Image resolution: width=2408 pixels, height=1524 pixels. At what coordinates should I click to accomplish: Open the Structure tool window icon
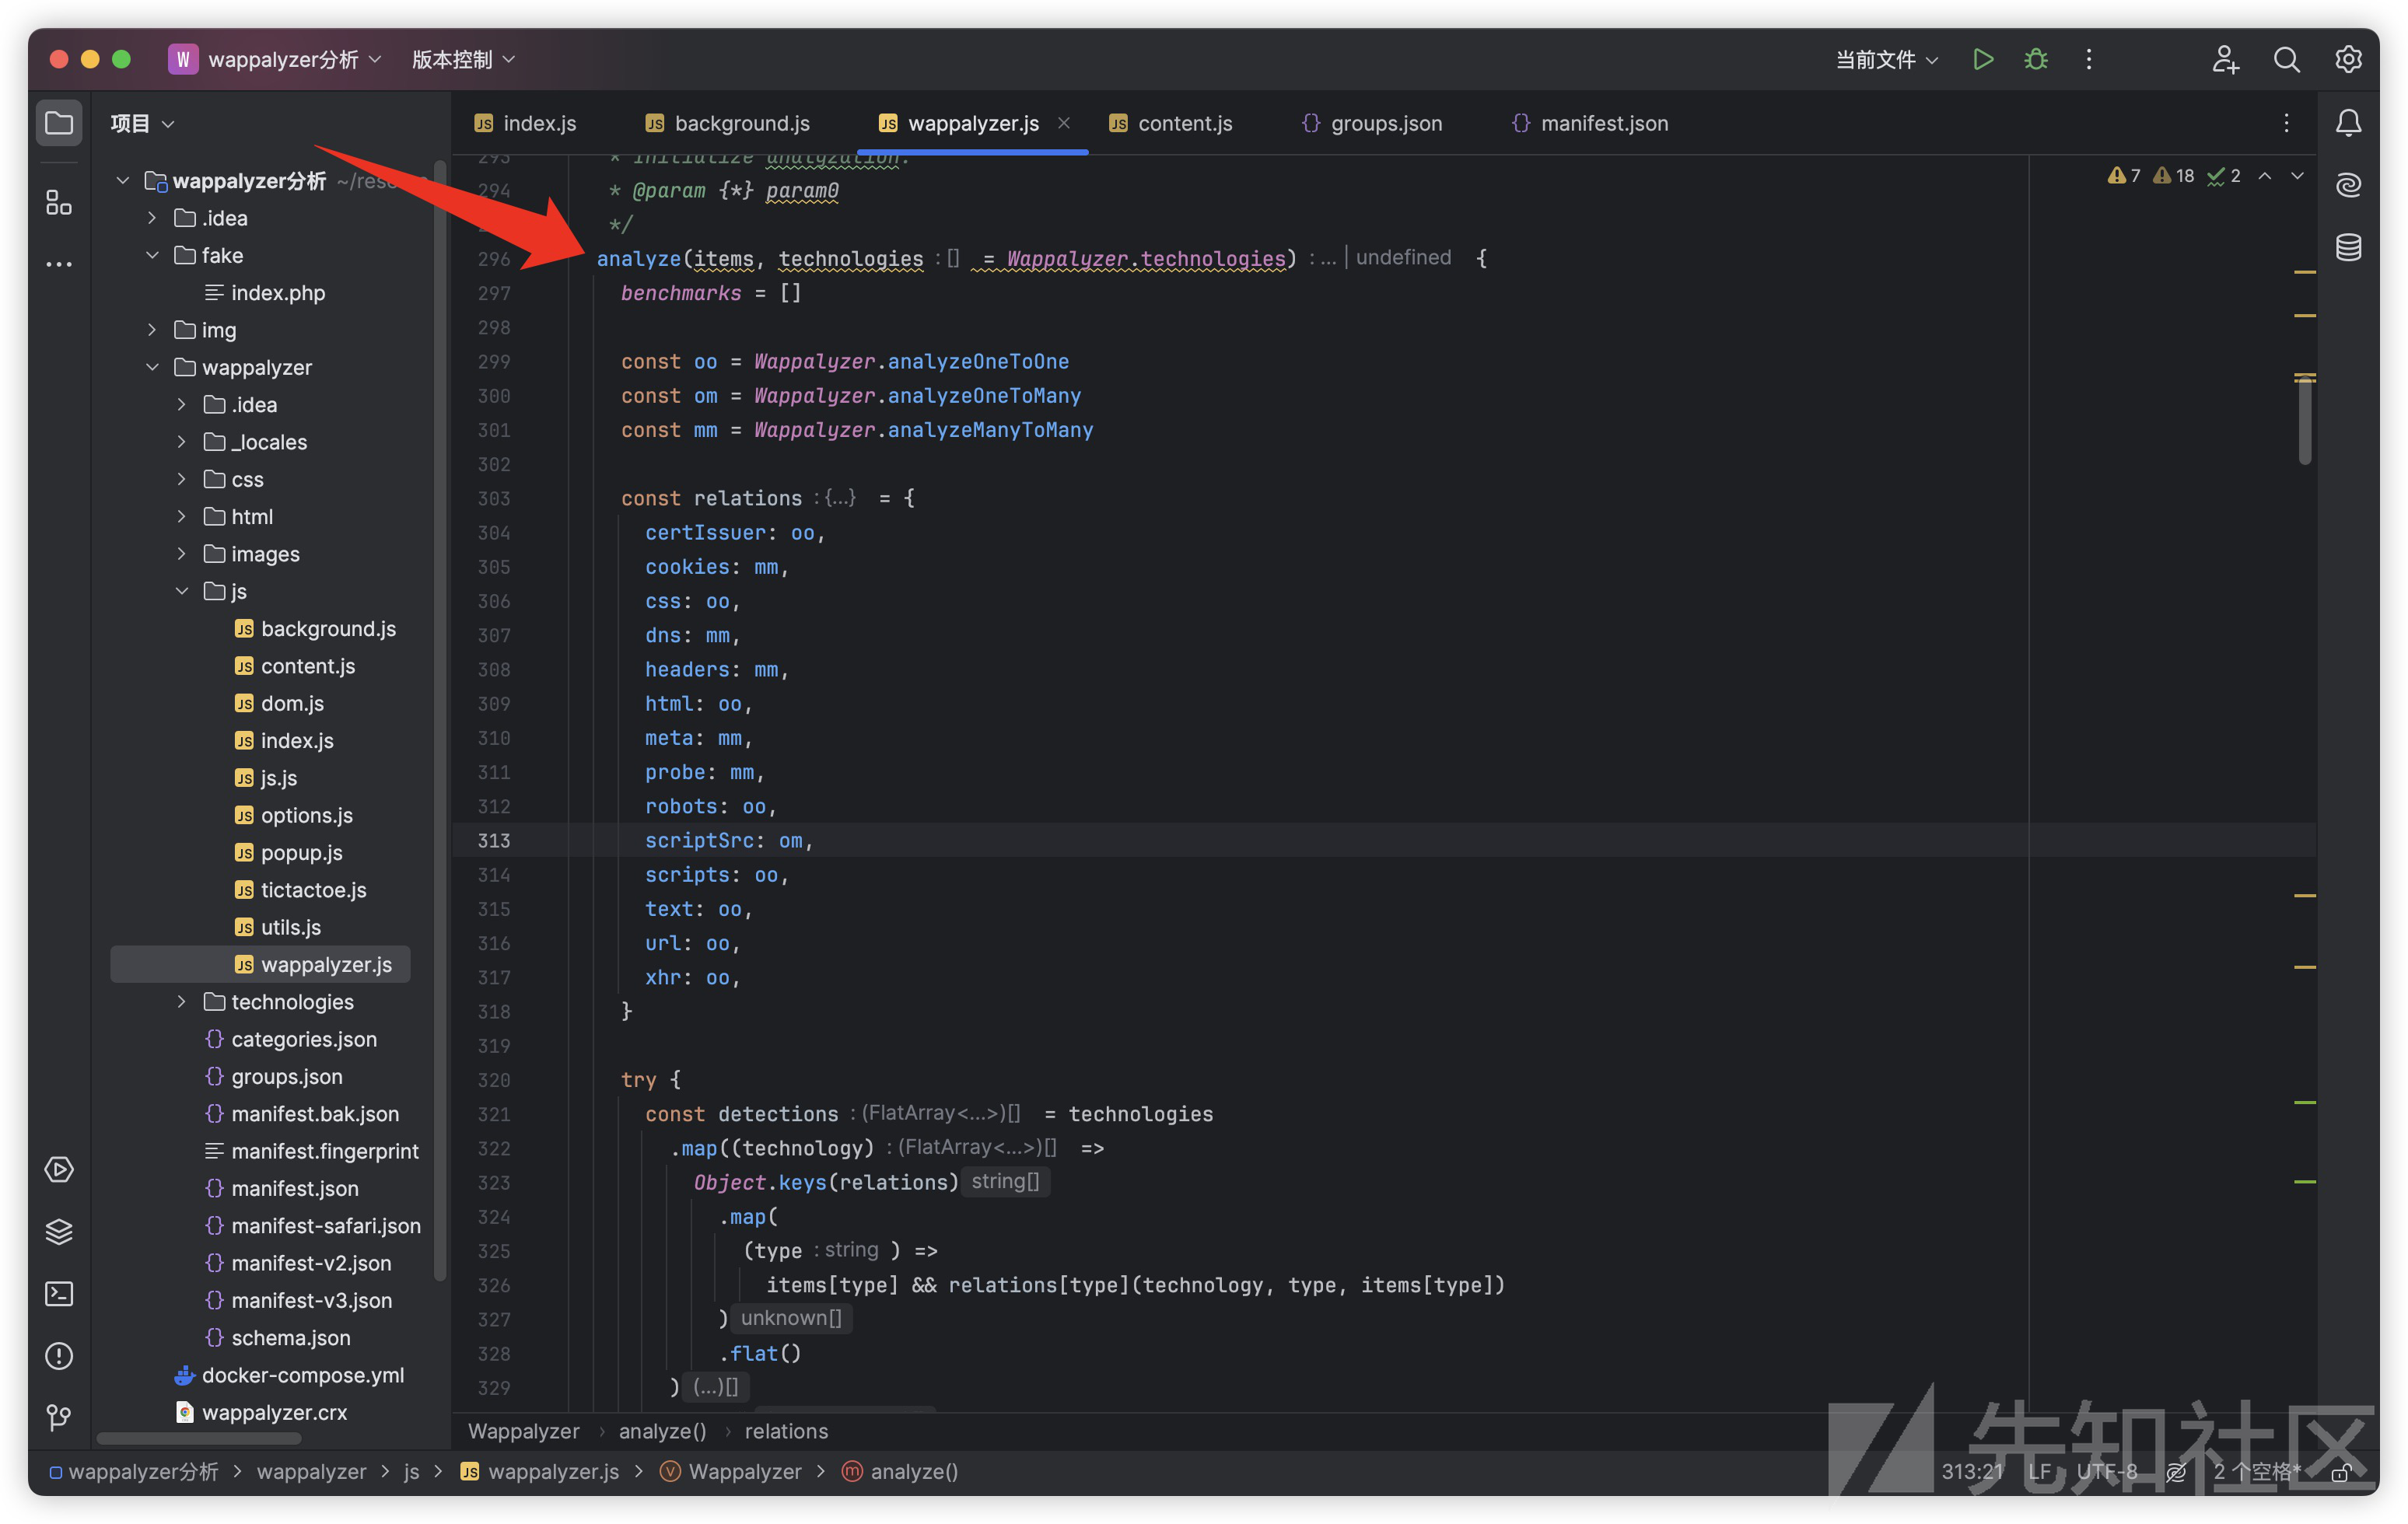click(x=59, y=203)
